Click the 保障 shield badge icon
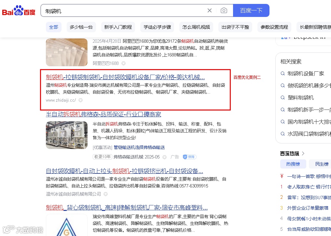The height and width of the screenshot is (236, 331). [189, 157]
